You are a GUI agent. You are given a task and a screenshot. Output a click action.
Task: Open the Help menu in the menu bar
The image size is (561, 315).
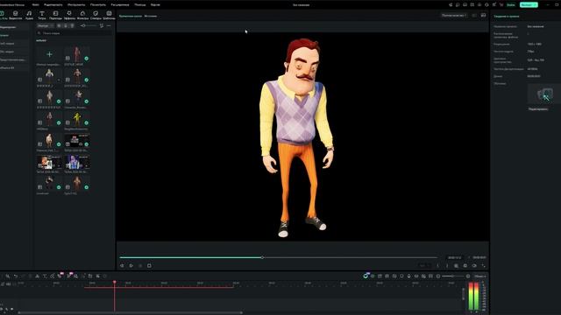point(139,5)
